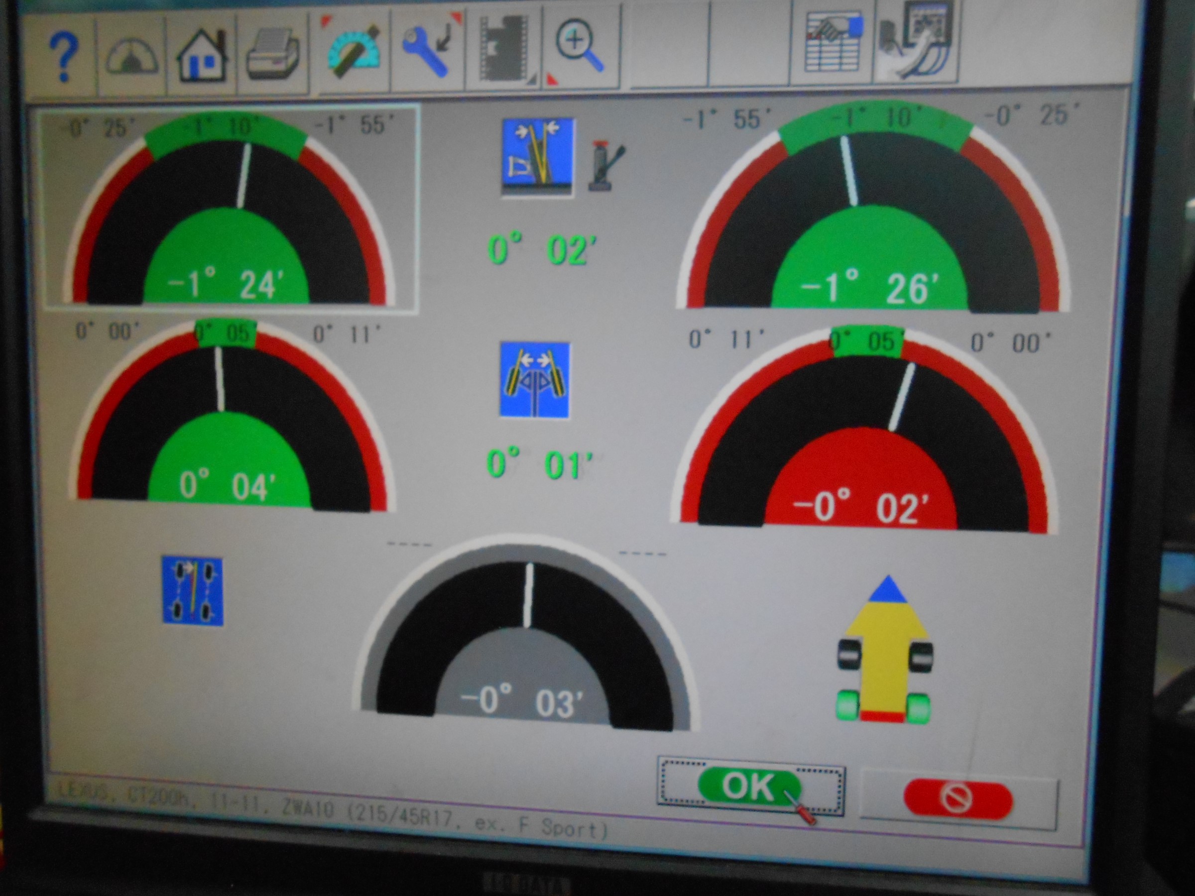Click the touchscreen hand pointer toolbar icon
1195x896 pixels.
pyautogui.click(x=916, y=41)
